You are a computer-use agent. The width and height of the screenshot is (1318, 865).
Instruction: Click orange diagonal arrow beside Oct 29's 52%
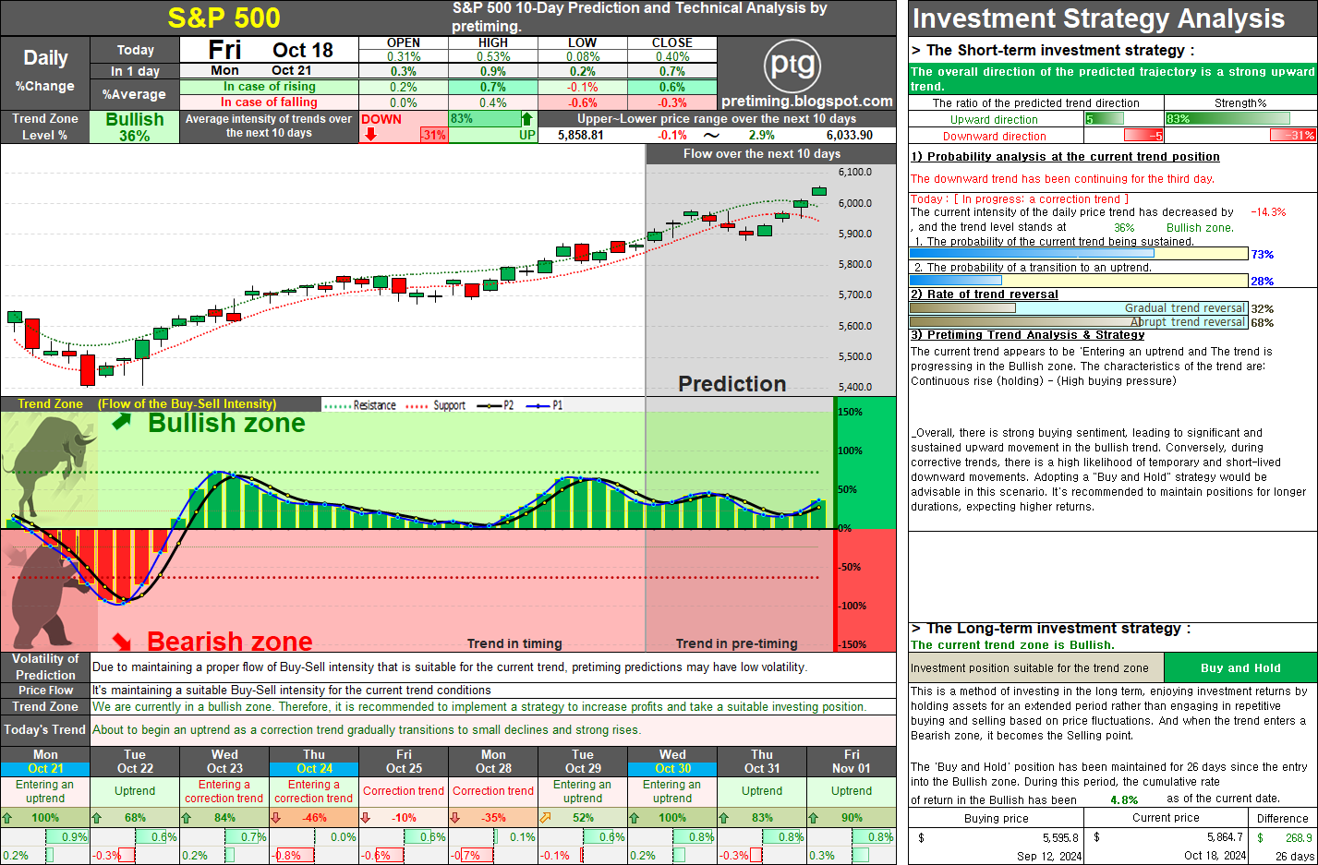545,817
